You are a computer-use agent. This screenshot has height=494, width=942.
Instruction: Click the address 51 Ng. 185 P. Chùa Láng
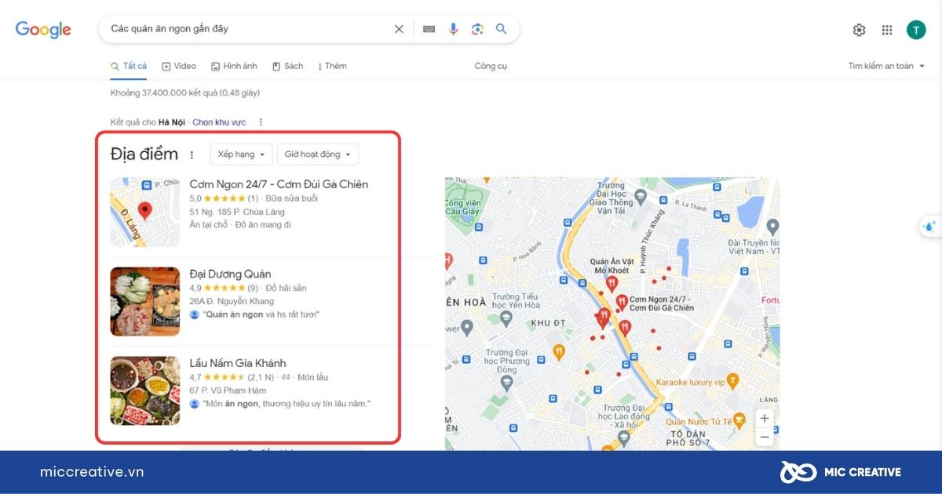[237, 212]
